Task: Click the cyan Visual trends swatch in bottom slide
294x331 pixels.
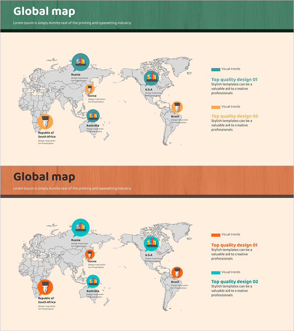Action: coord(216,273)
